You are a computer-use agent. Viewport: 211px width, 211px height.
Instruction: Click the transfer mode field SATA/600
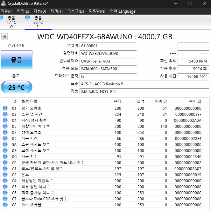pos(108,69)
